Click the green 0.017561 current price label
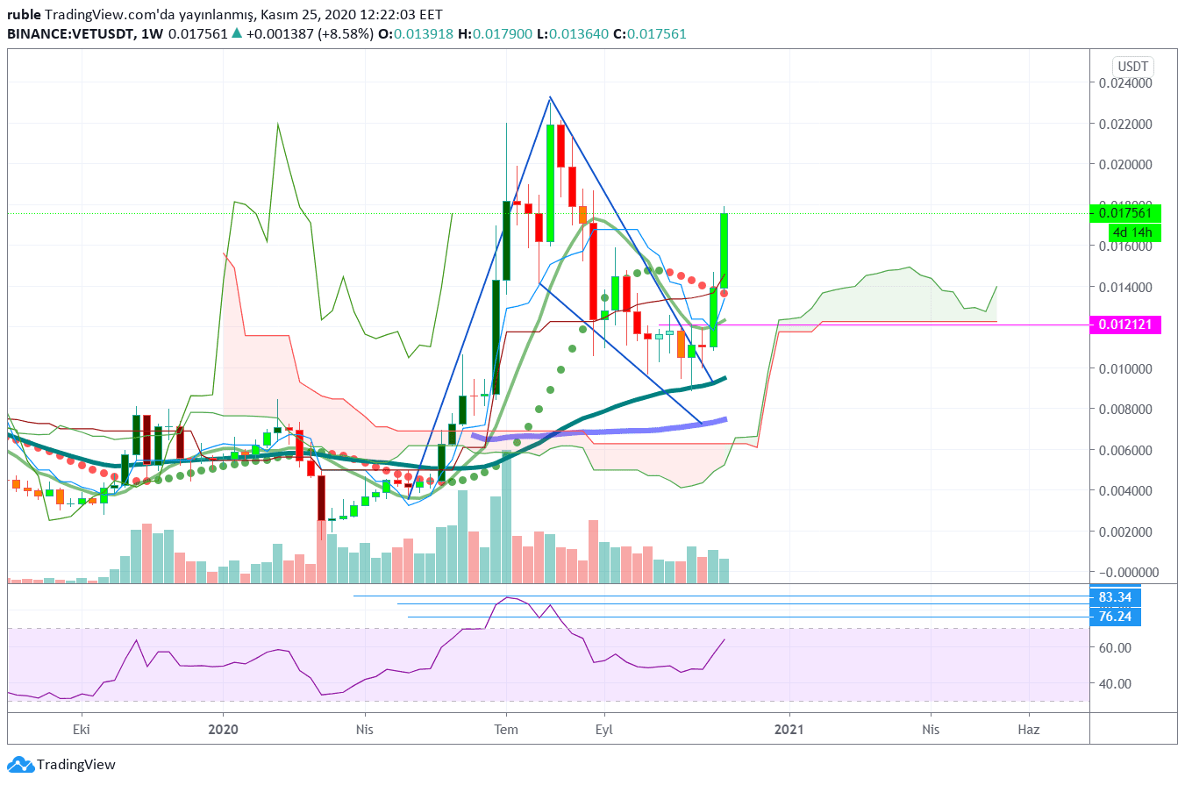The width and height of the screenshot is (1185, 785). pyautogui.click(x=1125, y=212)
